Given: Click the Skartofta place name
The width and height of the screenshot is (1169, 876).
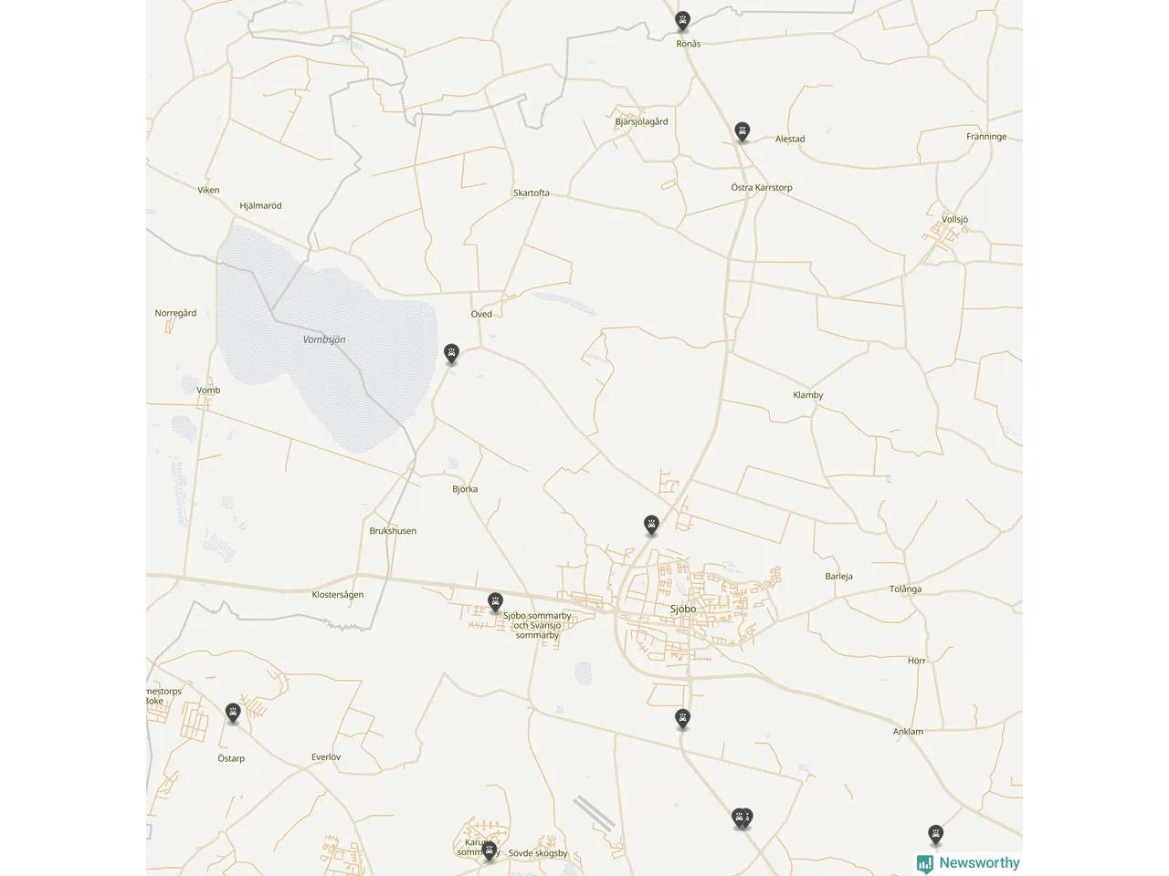Looking at the screenshot, I should coord(532,193).
